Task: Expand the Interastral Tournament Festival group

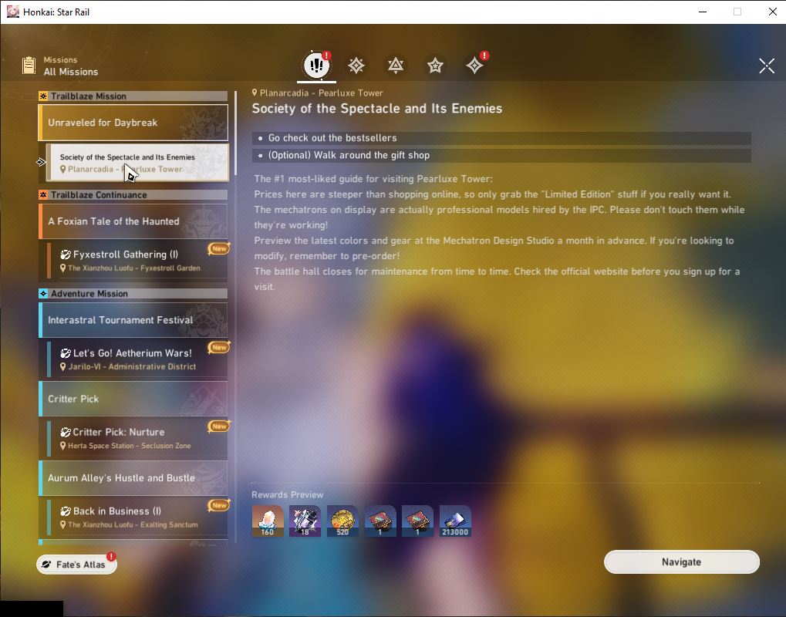Action: (x=133, y=320)
